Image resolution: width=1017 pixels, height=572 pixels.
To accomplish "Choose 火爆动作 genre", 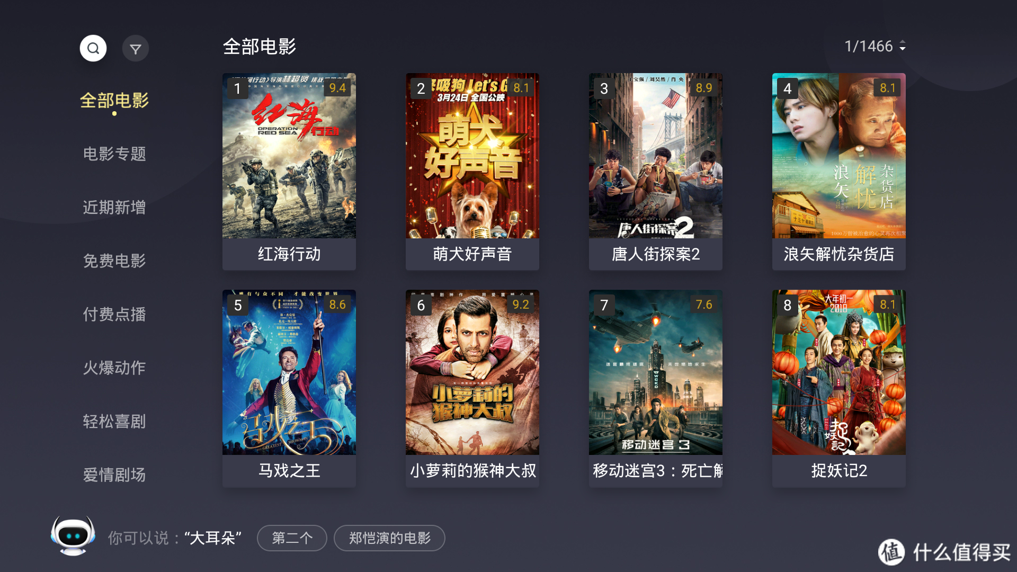I will (x=114, y=368).
